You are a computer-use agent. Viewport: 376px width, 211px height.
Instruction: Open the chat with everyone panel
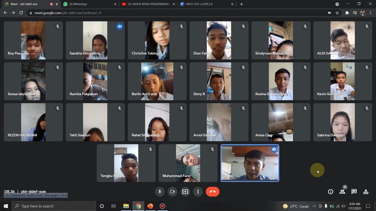(x=354, y=192)
